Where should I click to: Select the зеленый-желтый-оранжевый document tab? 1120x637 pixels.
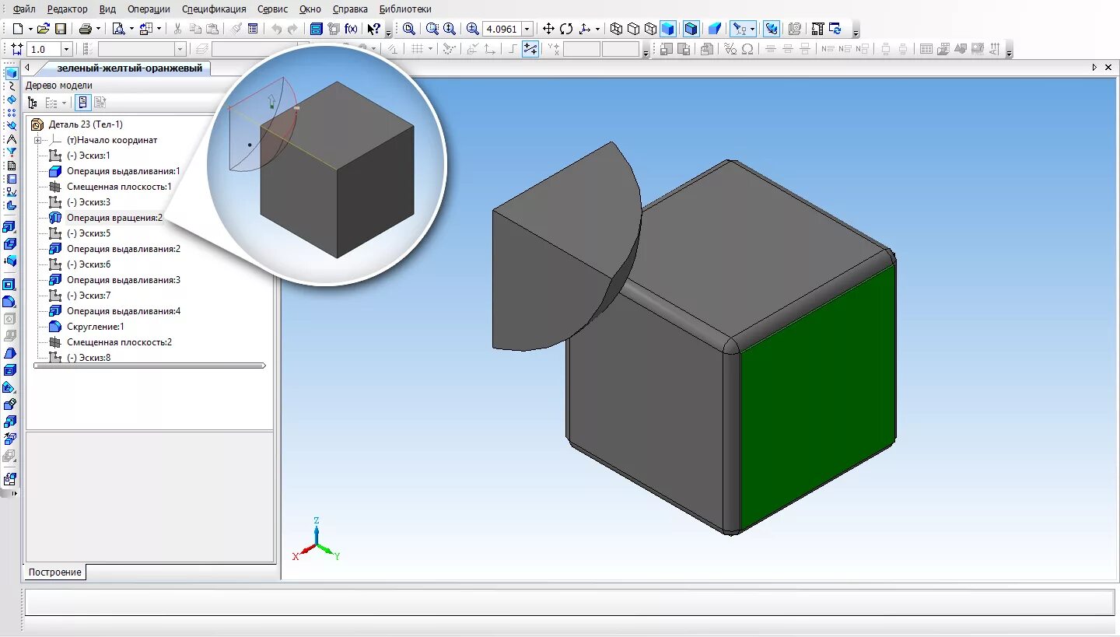click(x=129, y=68)
